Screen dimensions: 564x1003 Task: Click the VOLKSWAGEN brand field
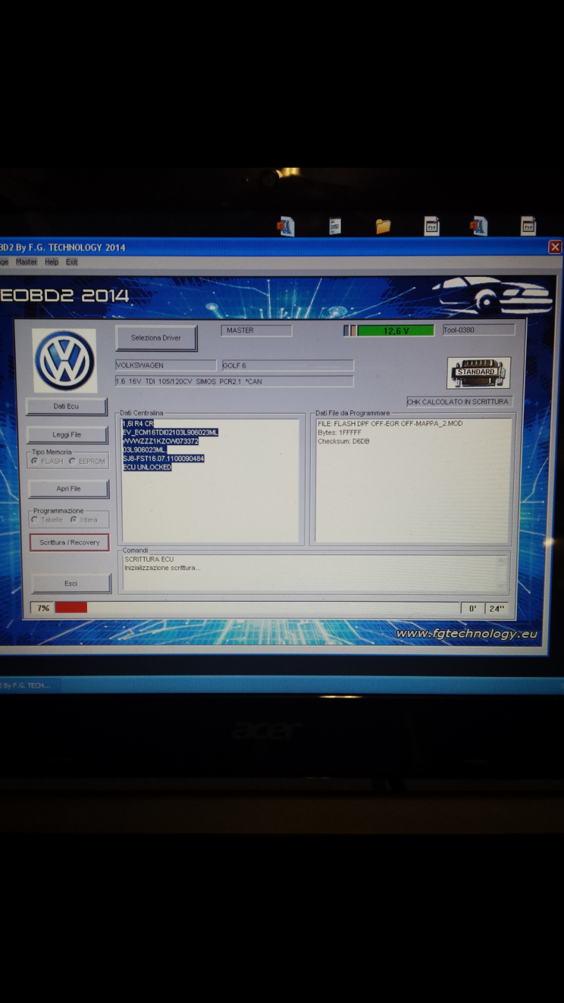point(165,365)
